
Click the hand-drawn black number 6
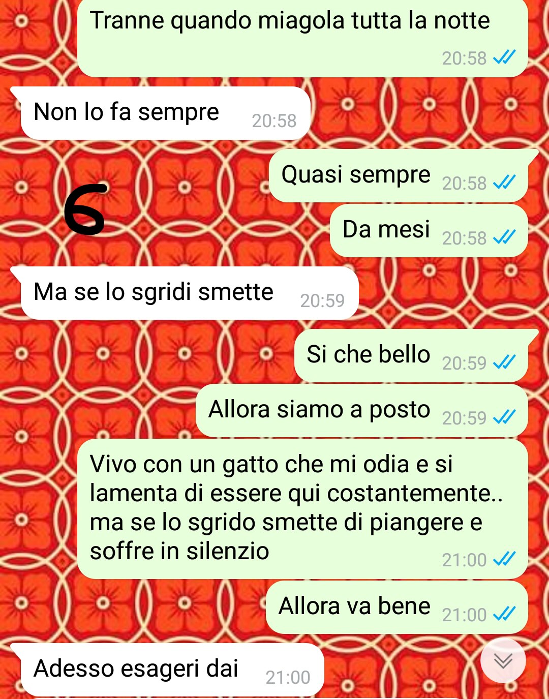(x=85, y=209)
